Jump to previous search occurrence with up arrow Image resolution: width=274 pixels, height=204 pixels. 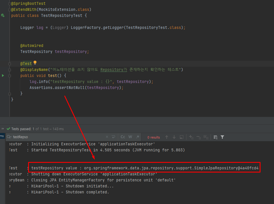pos(166,137)
